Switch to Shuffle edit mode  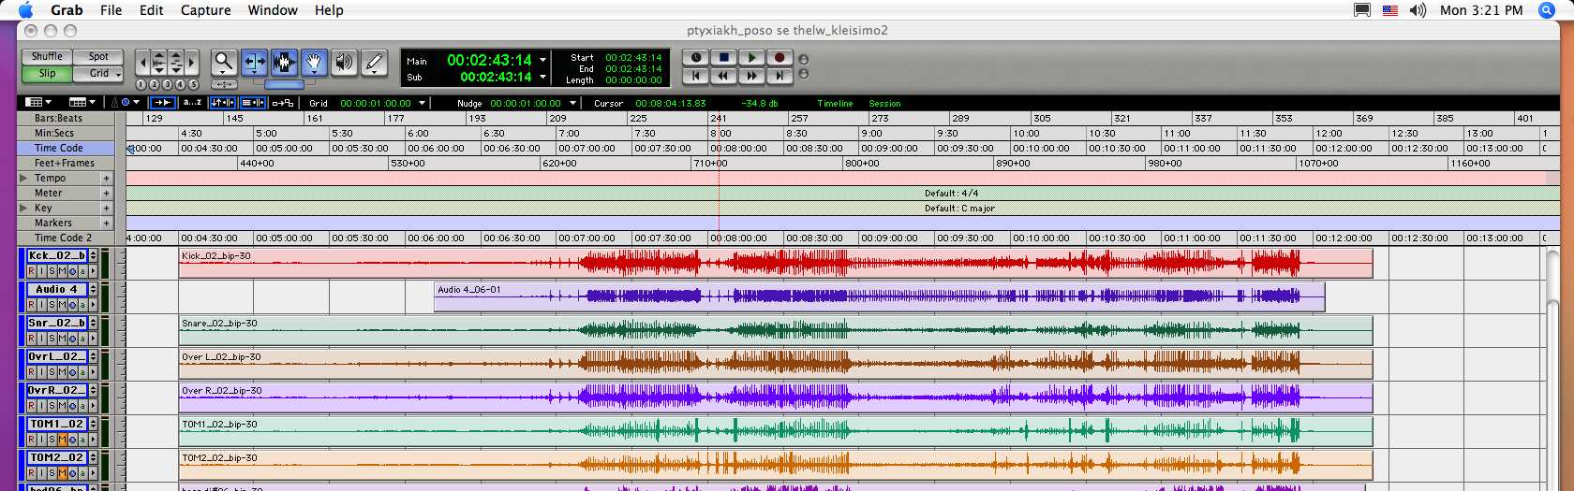(x=47, y=56)
